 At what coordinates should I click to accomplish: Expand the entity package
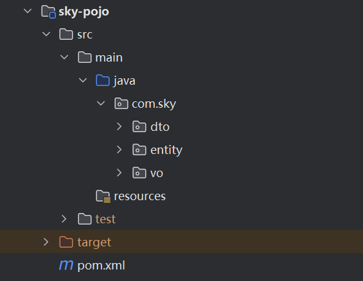click(120, 149)
